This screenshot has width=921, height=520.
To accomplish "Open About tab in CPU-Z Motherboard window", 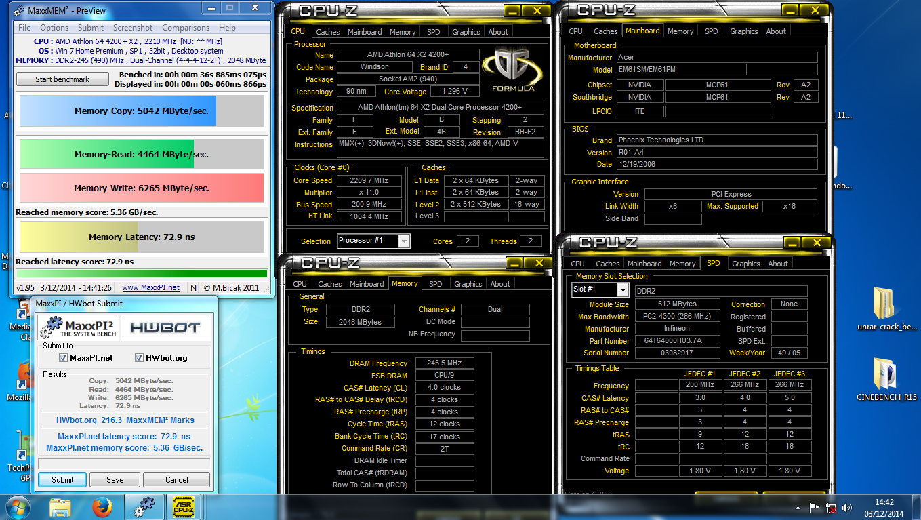I will [776, 31].
